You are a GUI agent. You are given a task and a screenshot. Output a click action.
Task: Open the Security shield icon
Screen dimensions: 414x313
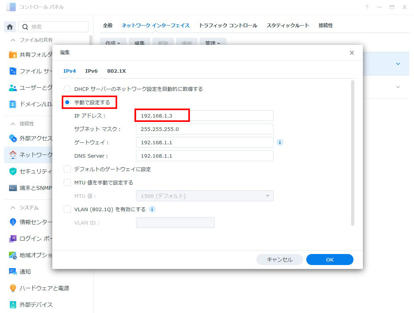tap(13, 171)
